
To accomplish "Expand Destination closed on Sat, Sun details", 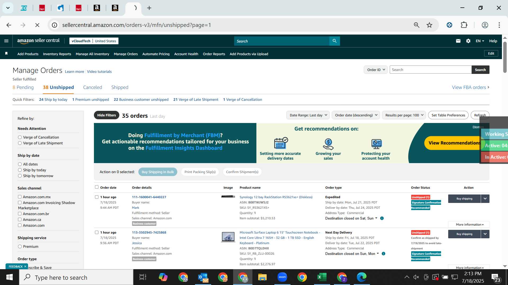I will (x=351, y=218).
